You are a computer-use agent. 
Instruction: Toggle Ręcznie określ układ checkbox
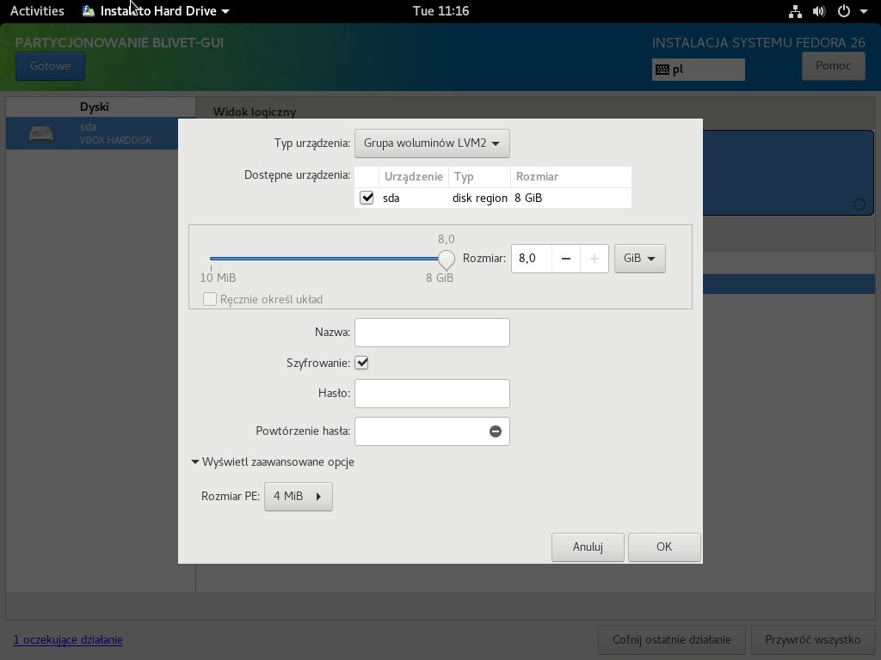(210, 299)
